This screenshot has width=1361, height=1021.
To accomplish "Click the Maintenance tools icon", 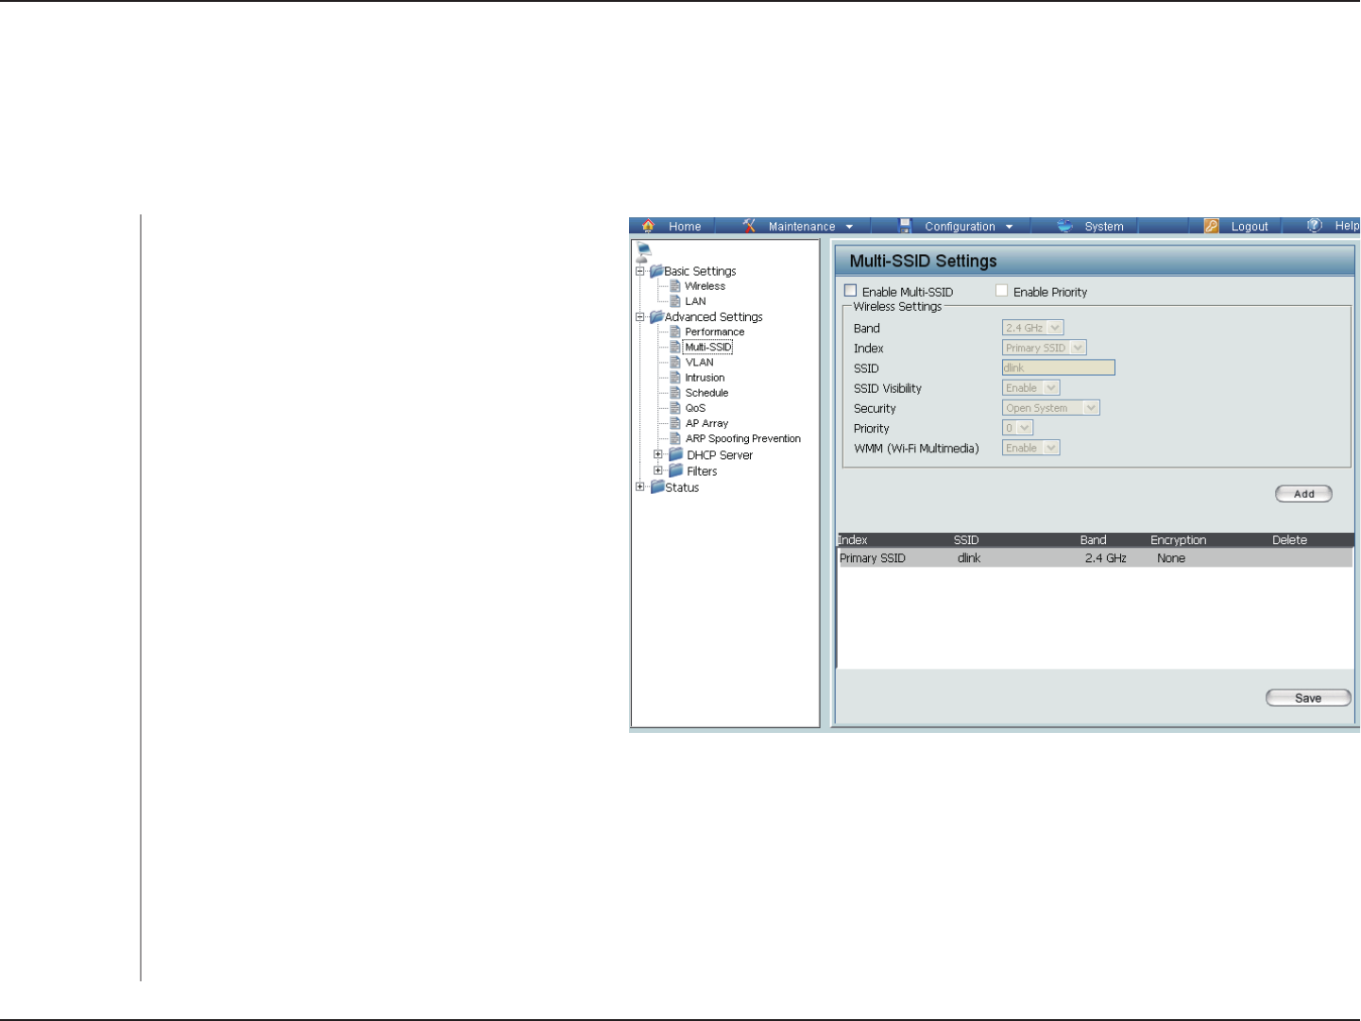I will [749, 226].
